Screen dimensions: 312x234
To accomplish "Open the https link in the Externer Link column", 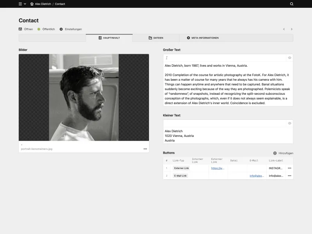I will [218, 168].
